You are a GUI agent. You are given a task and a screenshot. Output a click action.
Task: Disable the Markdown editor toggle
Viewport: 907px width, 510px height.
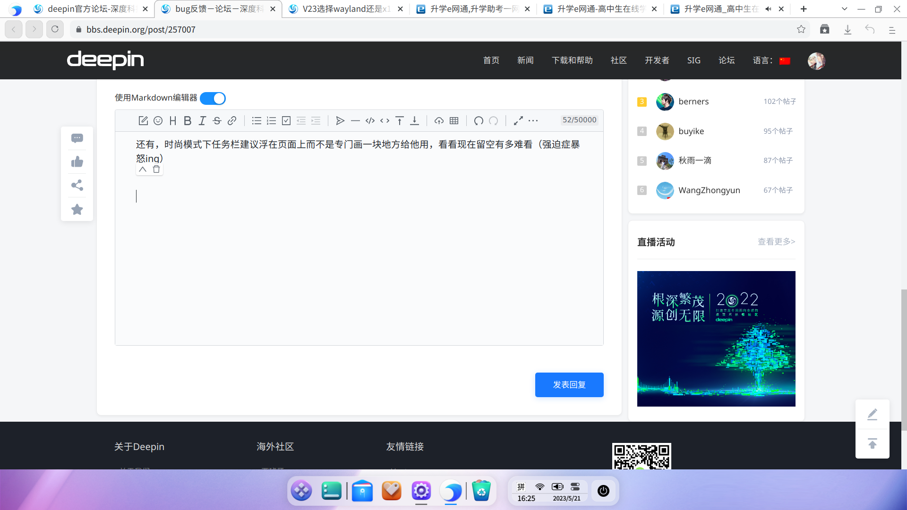(212, 98)
